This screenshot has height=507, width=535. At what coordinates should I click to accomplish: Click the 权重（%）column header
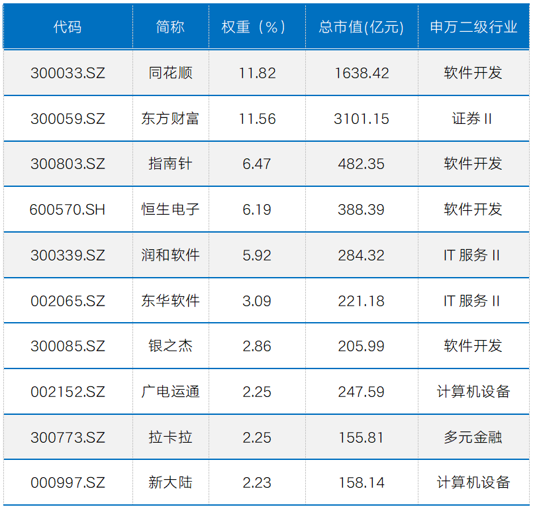pos(253,27)
